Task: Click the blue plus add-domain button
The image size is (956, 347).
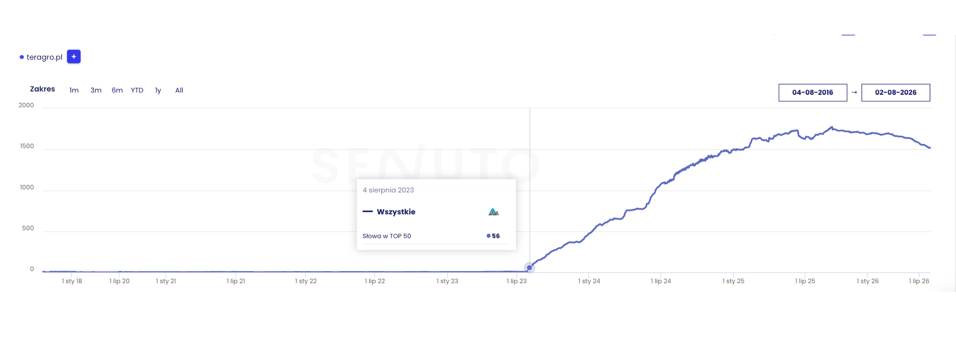Action: tap(74, 57)
